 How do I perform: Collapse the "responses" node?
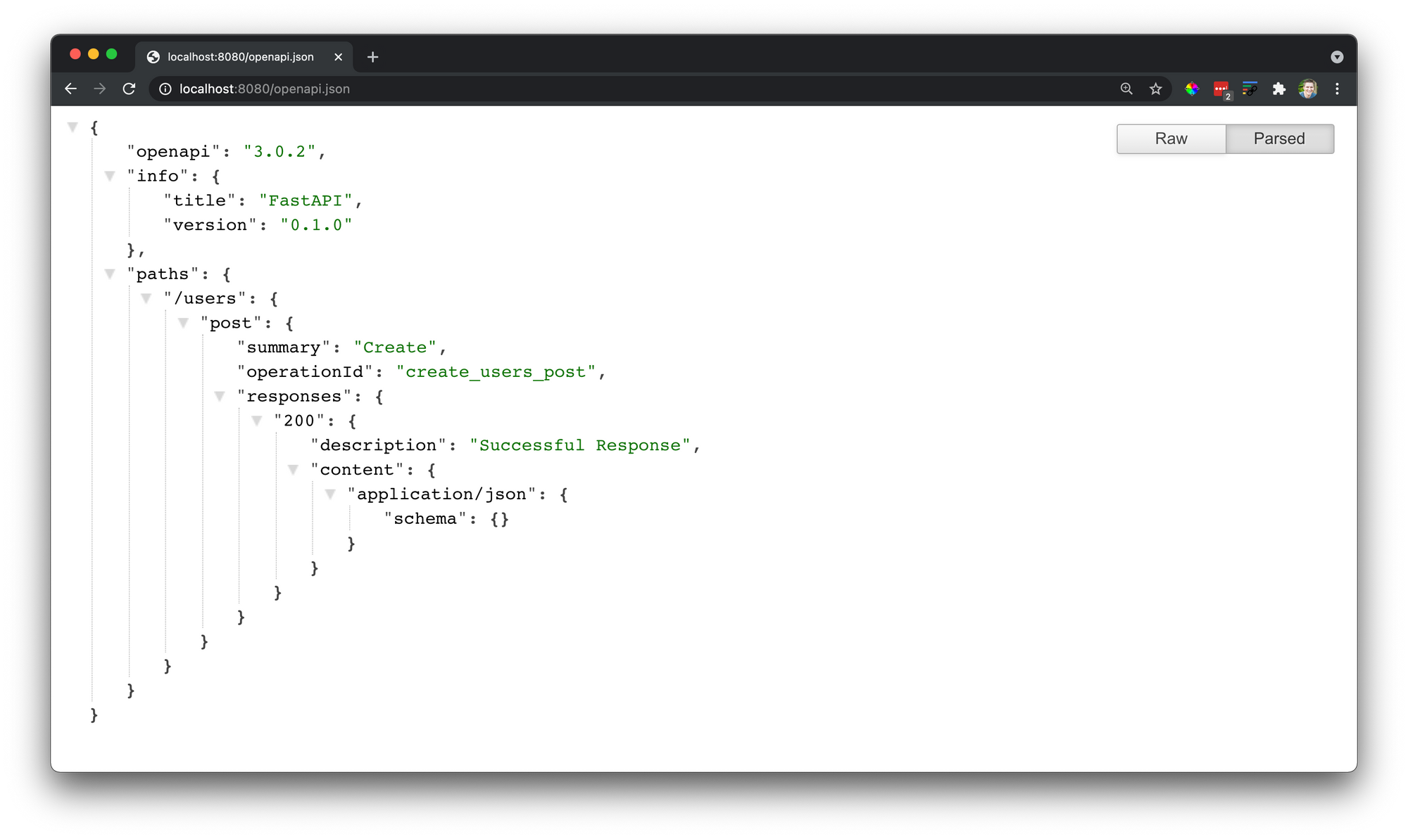click(220, 396)
